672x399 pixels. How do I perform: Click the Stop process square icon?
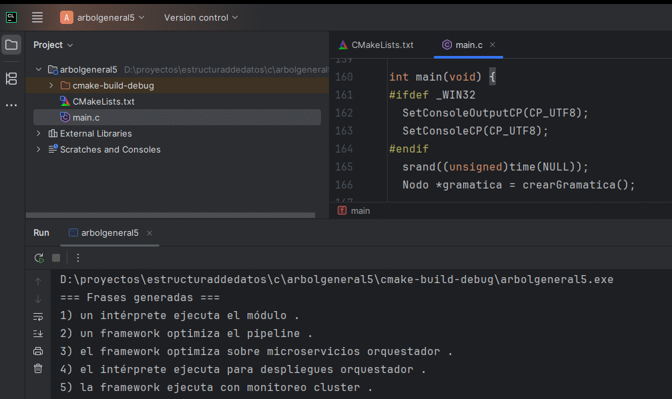click(x=56, y=258)
